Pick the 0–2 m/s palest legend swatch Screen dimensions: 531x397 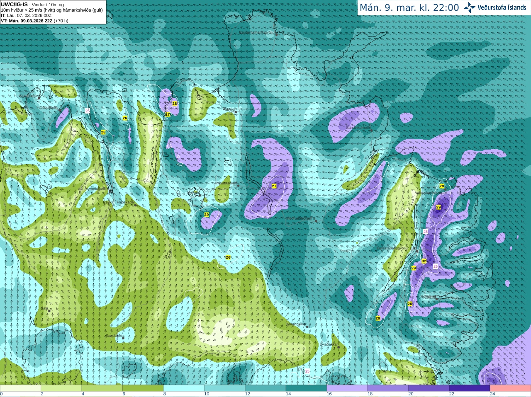click(x=20, y=388)
